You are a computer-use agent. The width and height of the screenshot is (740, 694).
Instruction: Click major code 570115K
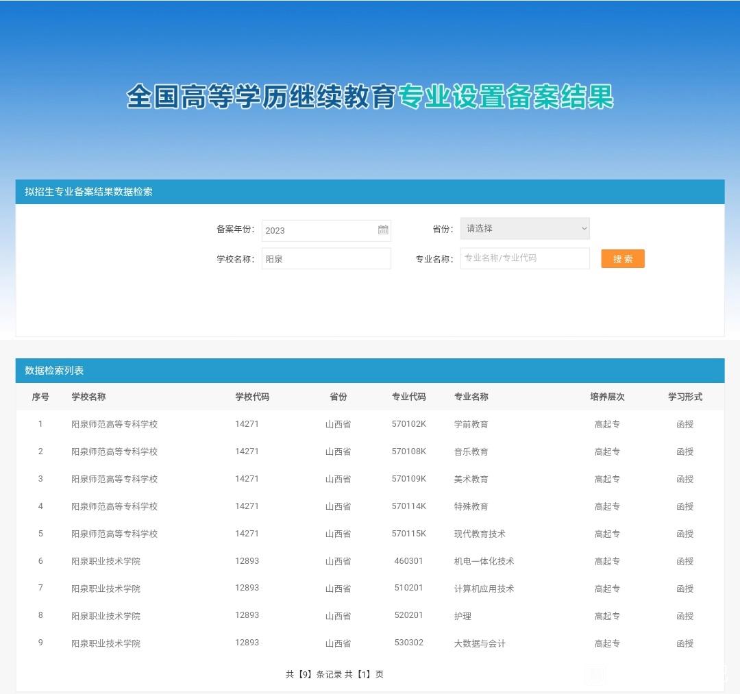(x=408, y=533)
